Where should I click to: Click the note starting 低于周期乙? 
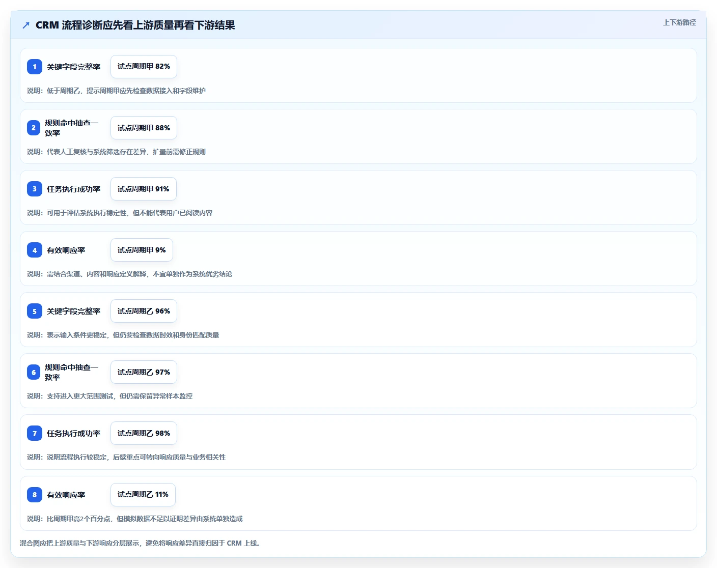[116, 91]
